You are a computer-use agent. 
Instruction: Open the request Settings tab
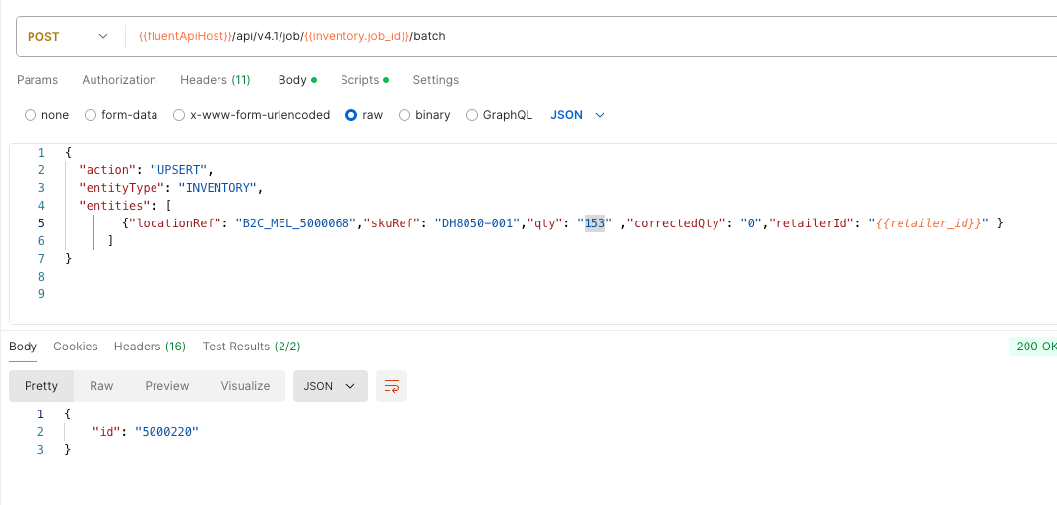point(435,80)
